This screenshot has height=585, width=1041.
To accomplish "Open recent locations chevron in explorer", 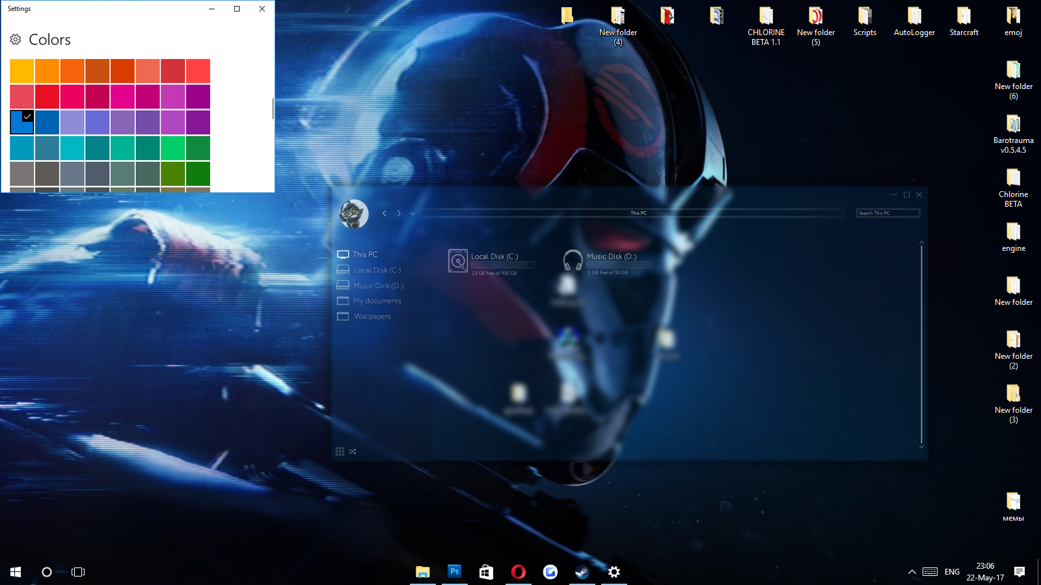I will 412,213.
